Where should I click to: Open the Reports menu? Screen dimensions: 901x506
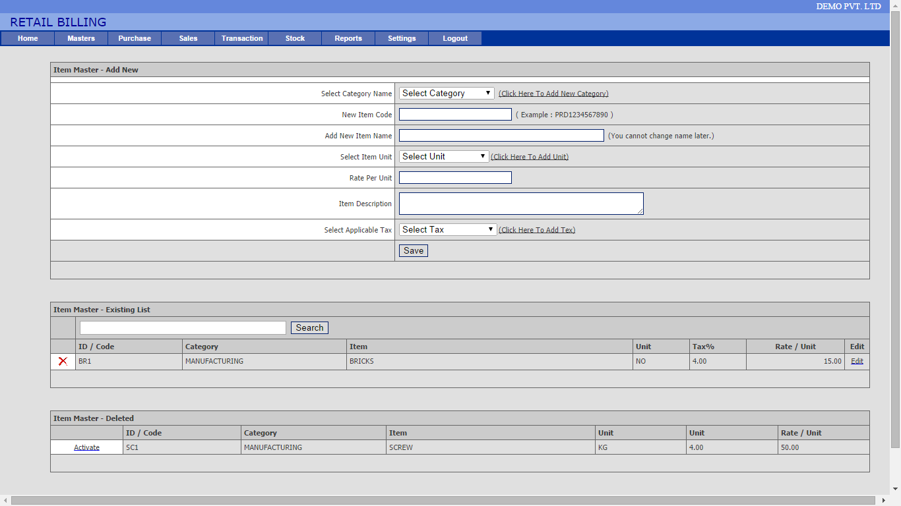[x=348, y=38]
